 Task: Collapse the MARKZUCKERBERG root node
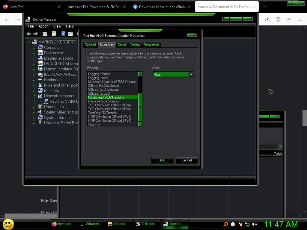coord(29,42)
